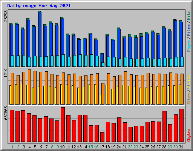Select the red KBytes bar for day 1
The height and width of the screenshot is (151, 193).
12,126
